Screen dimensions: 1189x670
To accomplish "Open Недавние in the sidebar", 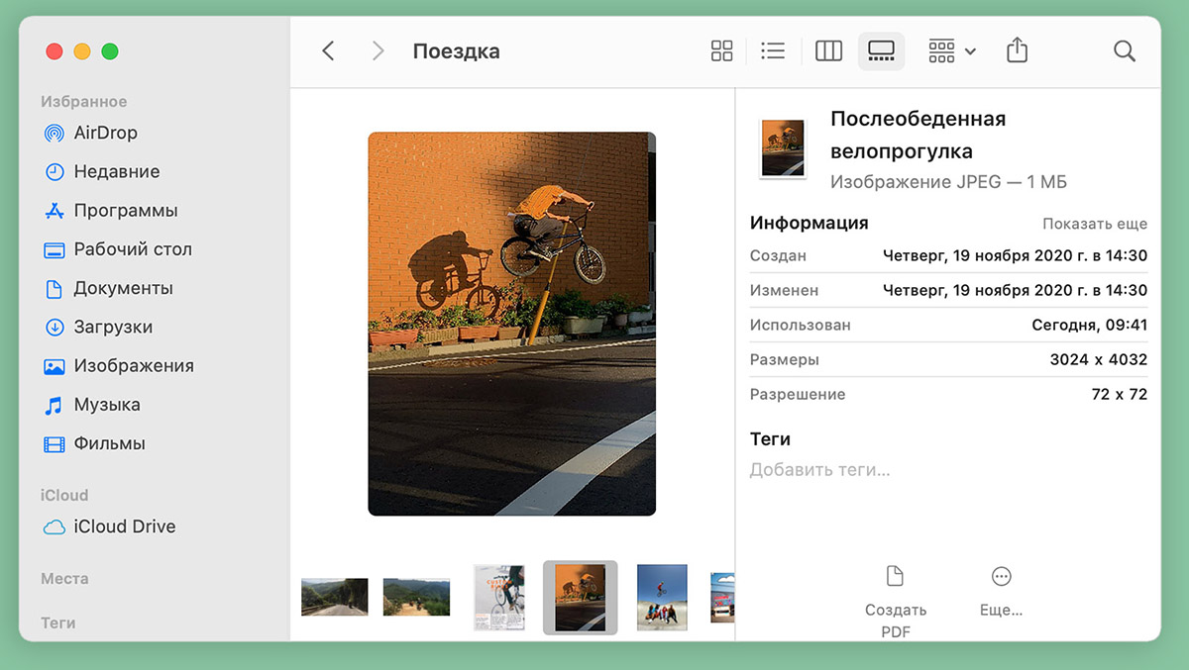I will point(116,171).
